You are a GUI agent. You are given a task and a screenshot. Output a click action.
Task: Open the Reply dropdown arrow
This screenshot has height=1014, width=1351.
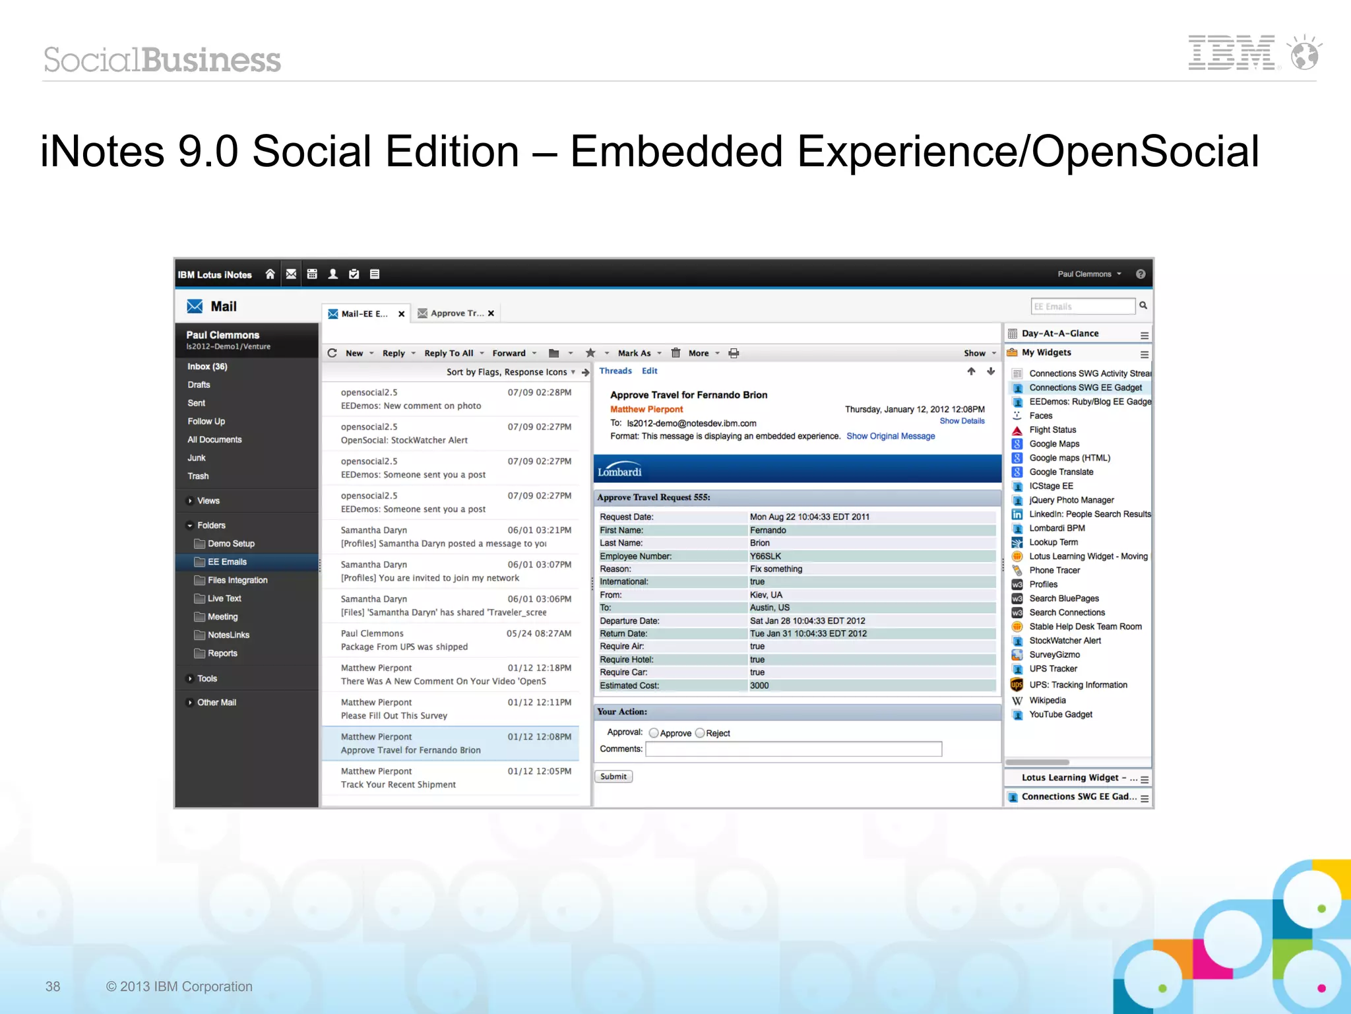tap(414, 354)
